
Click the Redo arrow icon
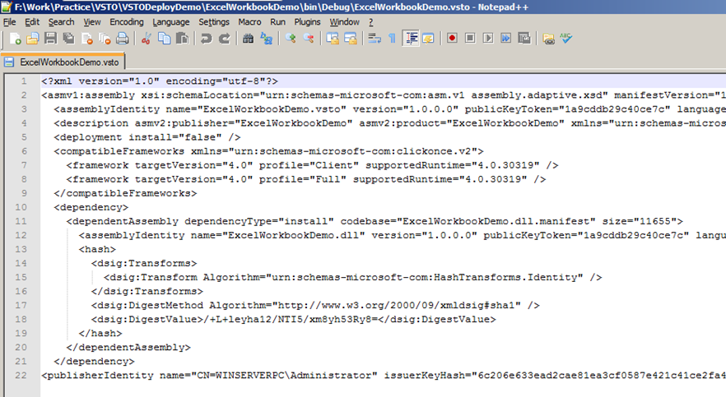tap(225, 39)
